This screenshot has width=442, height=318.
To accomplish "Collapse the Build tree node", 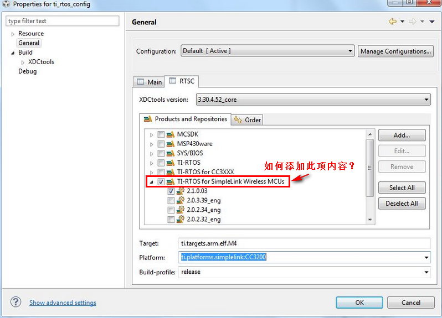I will [13, 53].
